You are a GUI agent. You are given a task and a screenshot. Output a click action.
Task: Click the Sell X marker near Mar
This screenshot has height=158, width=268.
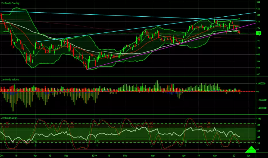(x=151, y=123)
